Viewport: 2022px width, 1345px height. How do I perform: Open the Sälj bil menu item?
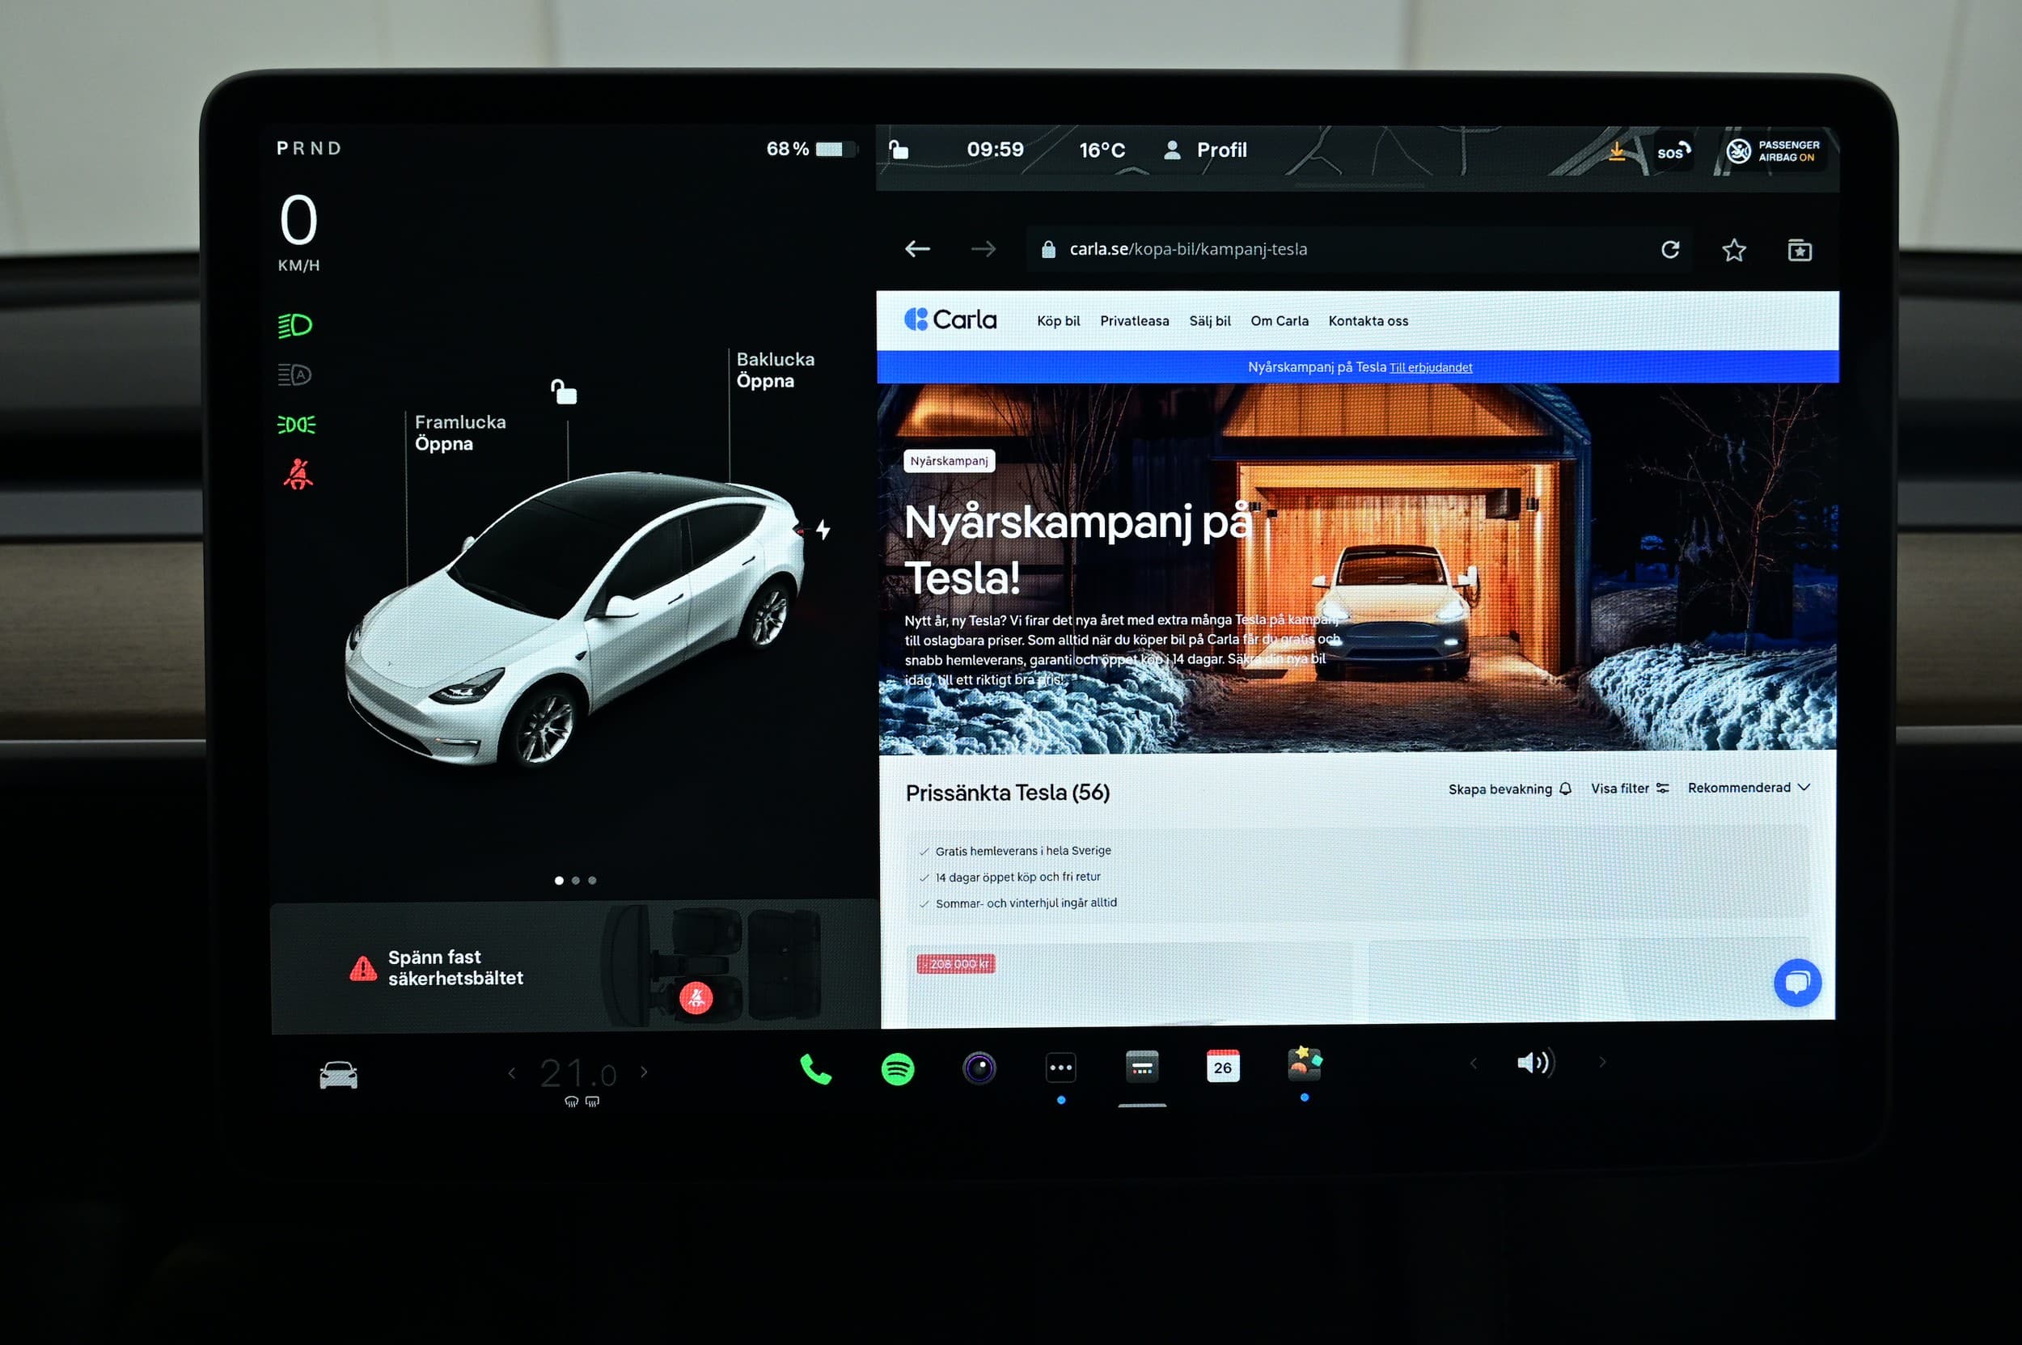pyautogui.click(x=1210, y=321)
